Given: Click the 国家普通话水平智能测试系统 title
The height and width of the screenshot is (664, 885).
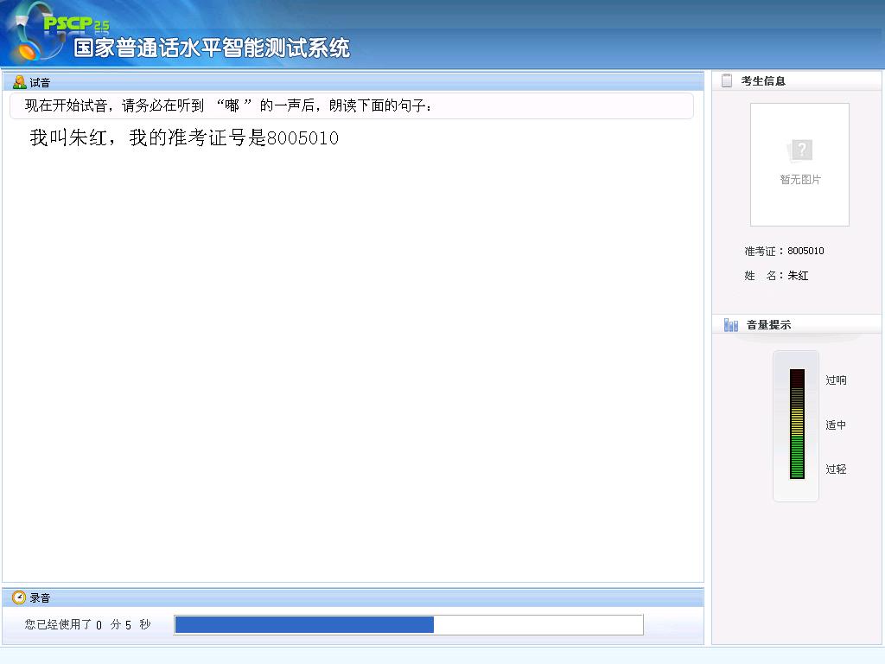Looking at the screenshot, I should 212,48.
